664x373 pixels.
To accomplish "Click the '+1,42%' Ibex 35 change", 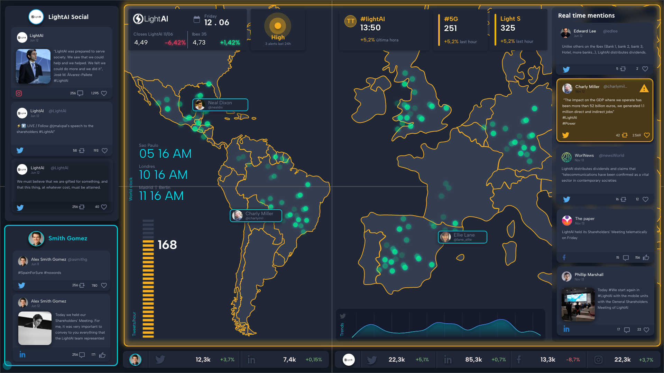I will (230, 42).
